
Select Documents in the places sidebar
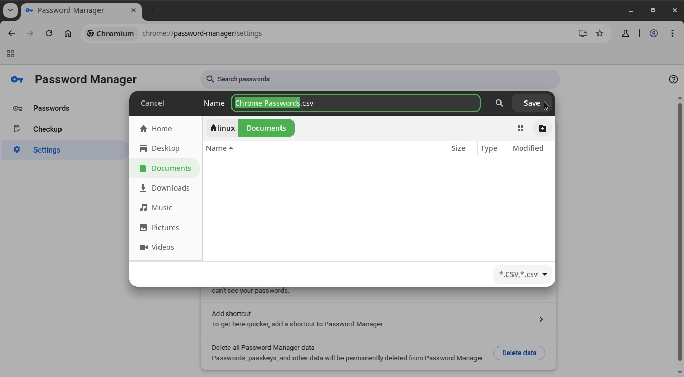(x=165, y=168)
